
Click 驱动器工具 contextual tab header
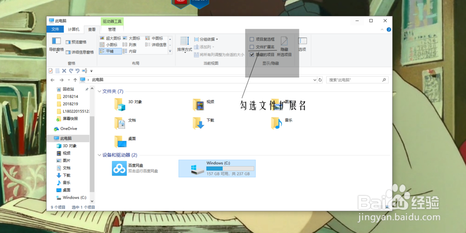[112, 21]
